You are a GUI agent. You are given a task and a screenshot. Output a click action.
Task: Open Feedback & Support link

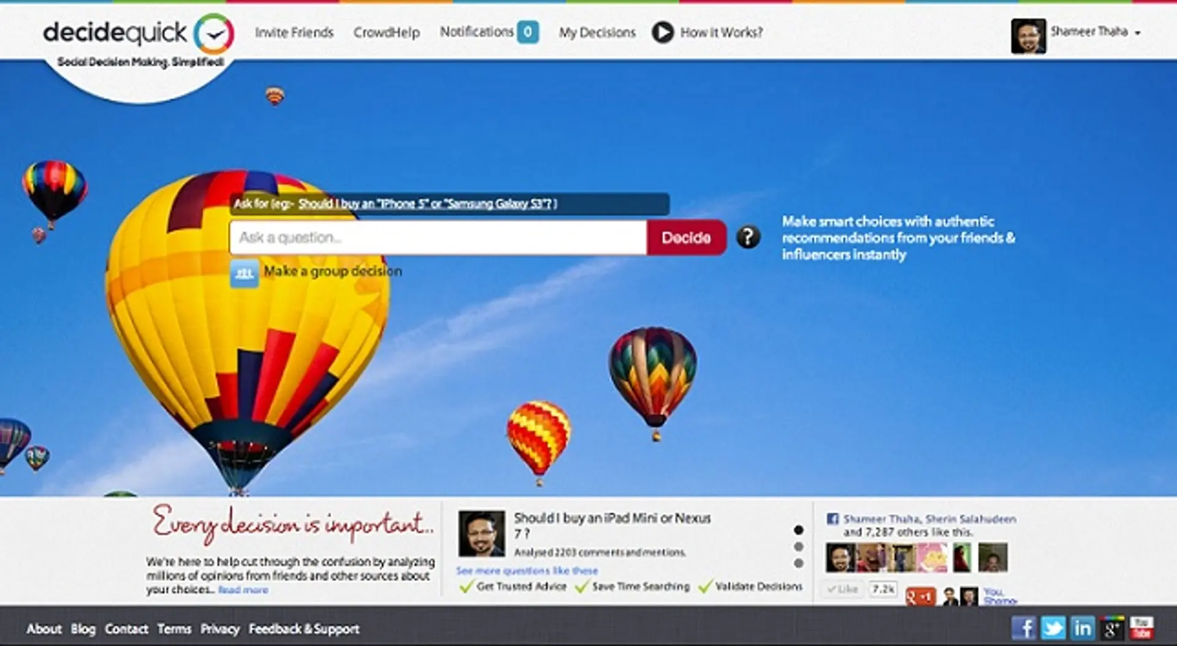click(304, 629)
